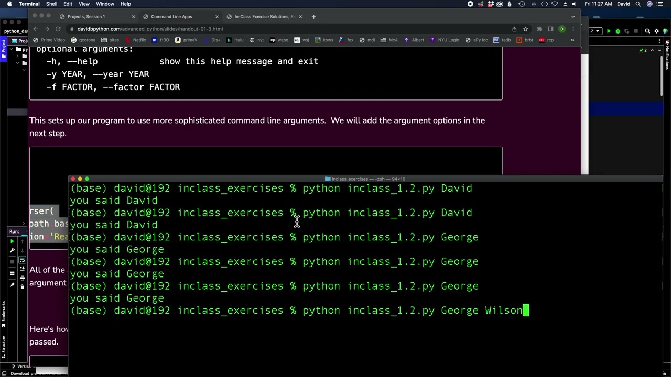Open Albert bookmark
Viewport: 671px width, 377px height.
click(x=414, y=40)
